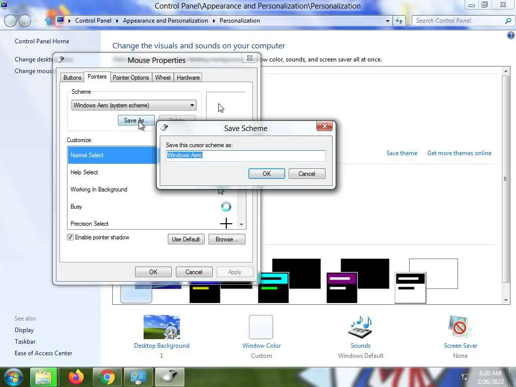The width and height of the screenshot is (516, 387).
Task: Click the up arrow navigation icon
Action: [x=48, y=21]
